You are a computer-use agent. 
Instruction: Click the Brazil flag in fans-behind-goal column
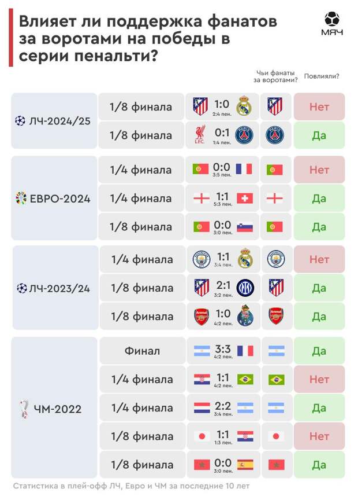276,380
